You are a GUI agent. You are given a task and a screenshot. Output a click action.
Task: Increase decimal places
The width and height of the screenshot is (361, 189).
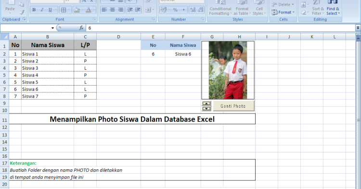[193, 10]
